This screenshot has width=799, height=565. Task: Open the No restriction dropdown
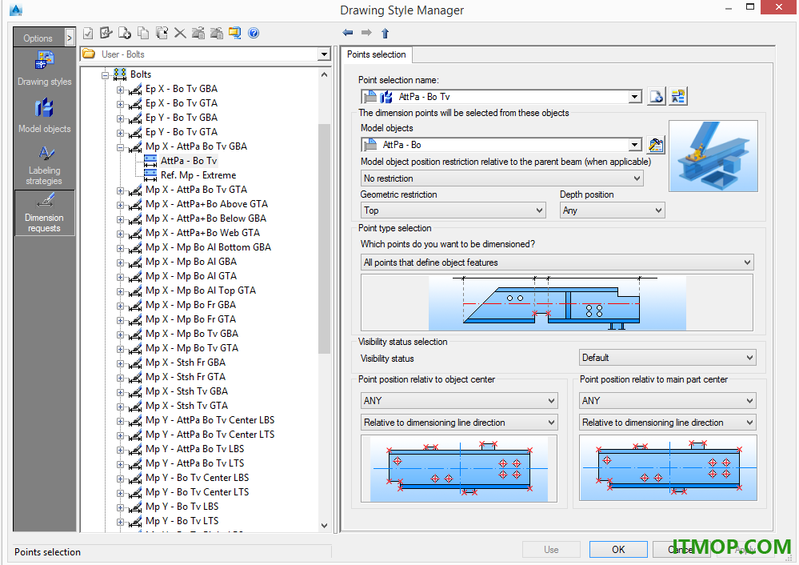pos(502,178)
